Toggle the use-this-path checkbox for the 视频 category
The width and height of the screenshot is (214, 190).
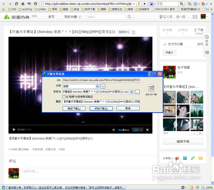click(x=64, y=97)
